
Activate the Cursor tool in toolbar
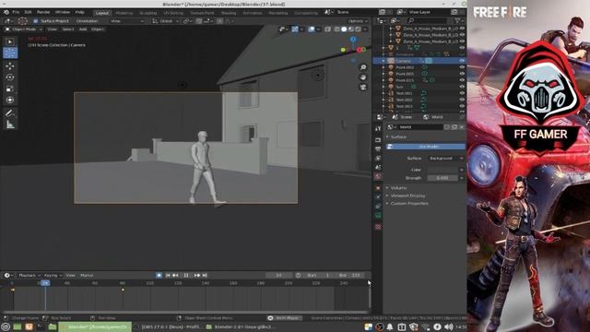tap(10, 53)
